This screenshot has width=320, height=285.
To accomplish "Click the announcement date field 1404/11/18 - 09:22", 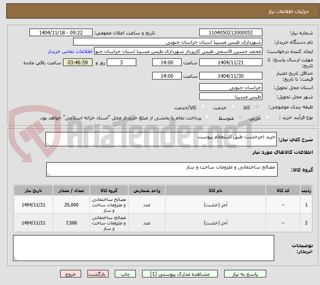I will point(61,32).
